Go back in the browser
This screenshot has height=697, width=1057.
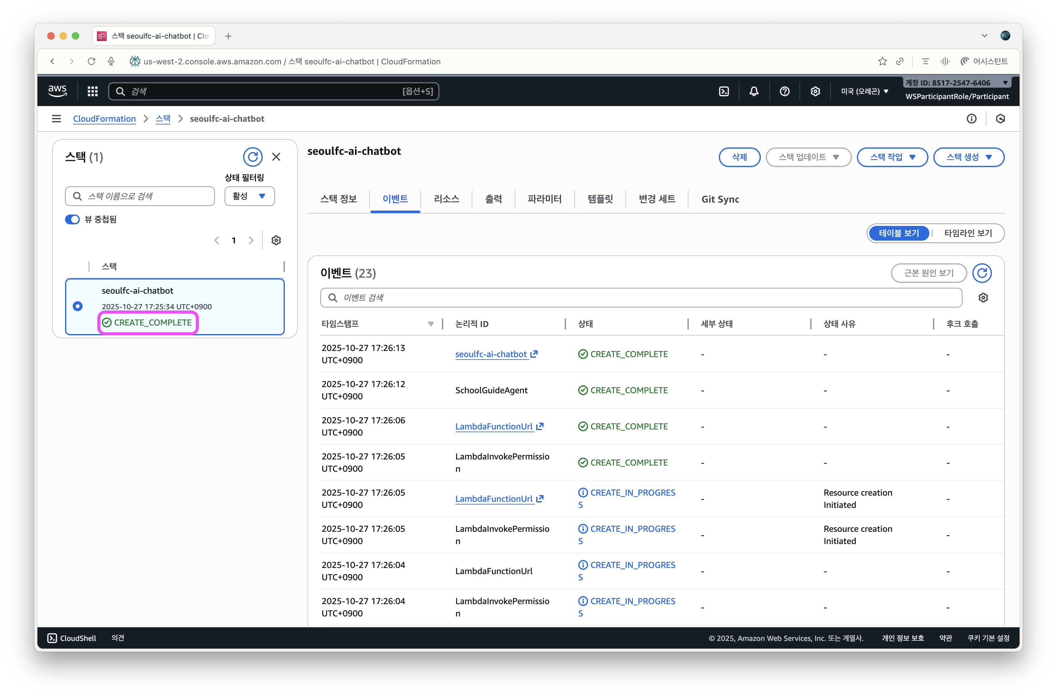52,61
